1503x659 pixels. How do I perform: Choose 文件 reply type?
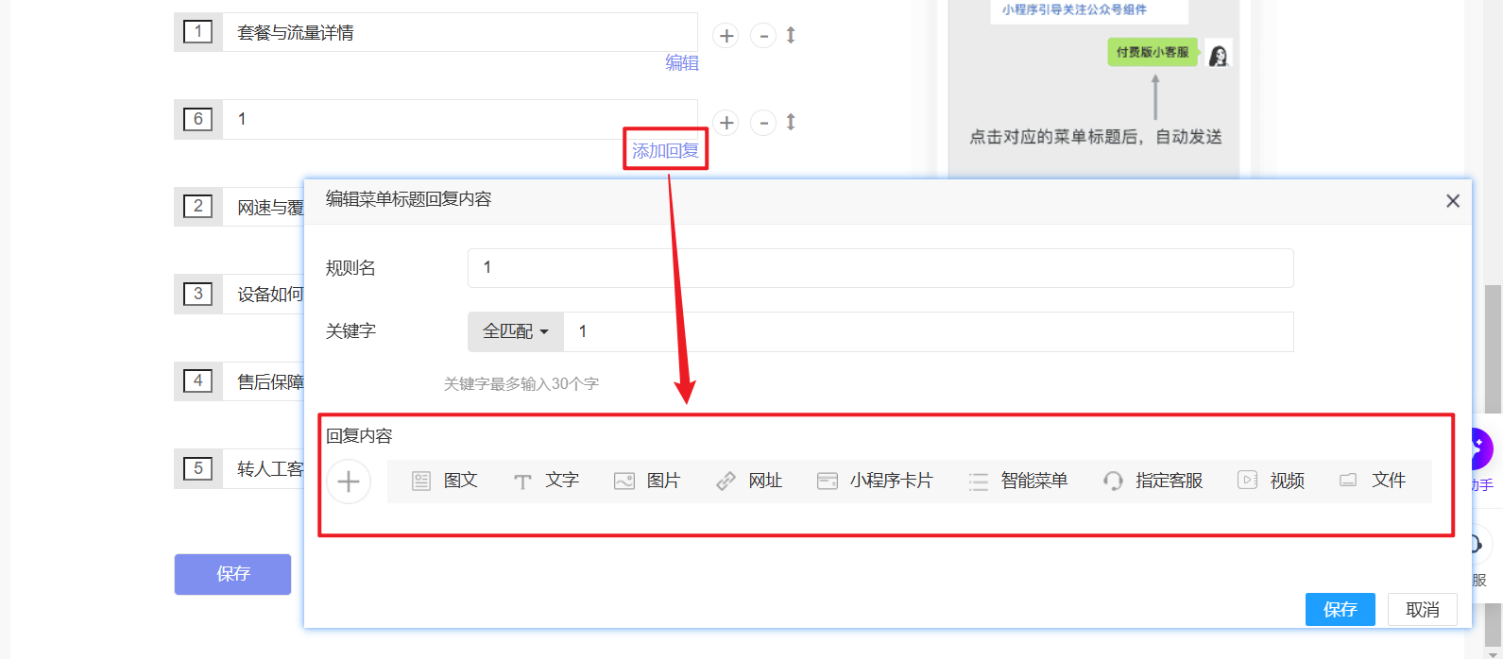point(1373,481)
